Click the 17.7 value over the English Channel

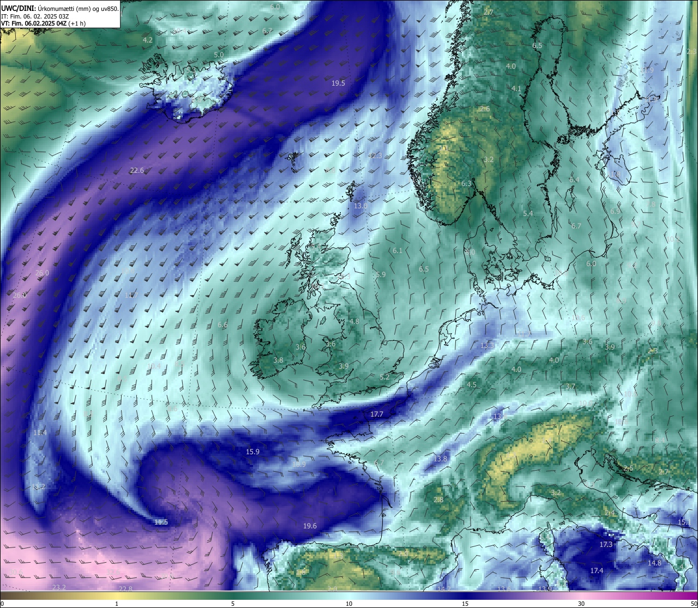377,414
